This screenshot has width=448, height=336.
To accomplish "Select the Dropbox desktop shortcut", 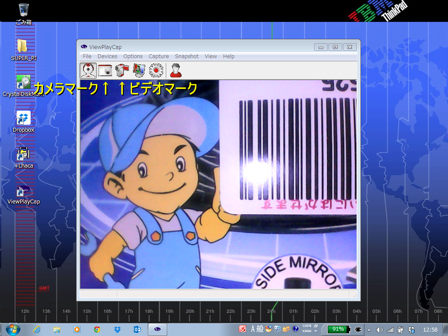I will tap(24, 122).
